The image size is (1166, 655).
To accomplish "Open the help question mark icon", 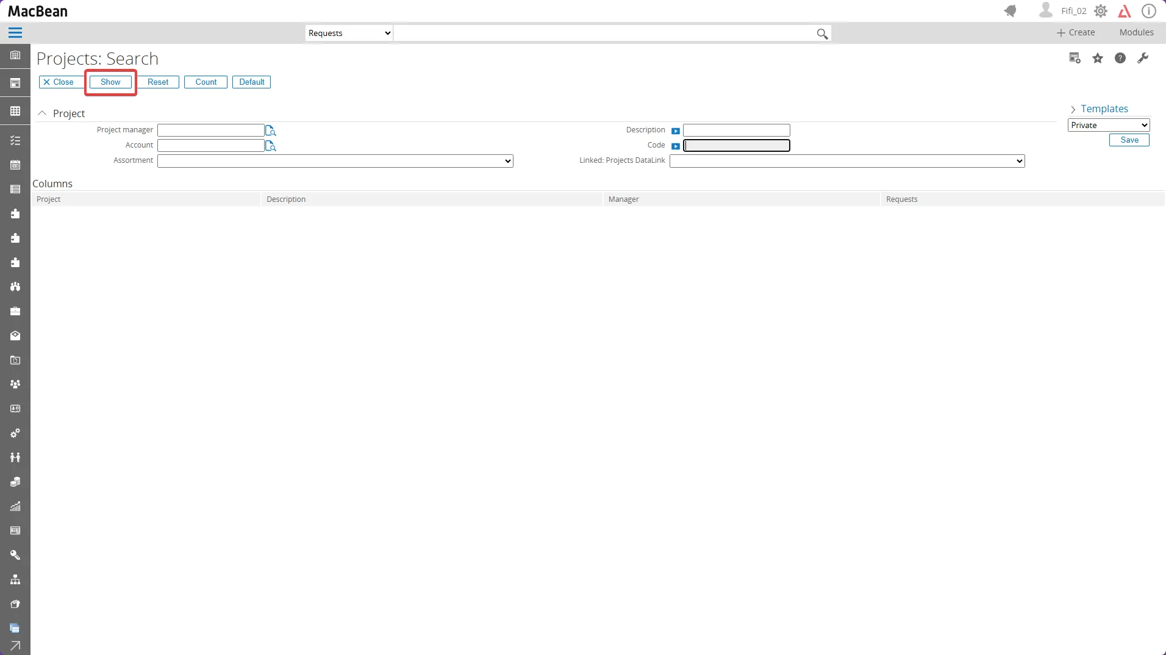I will coord(1120,59).
